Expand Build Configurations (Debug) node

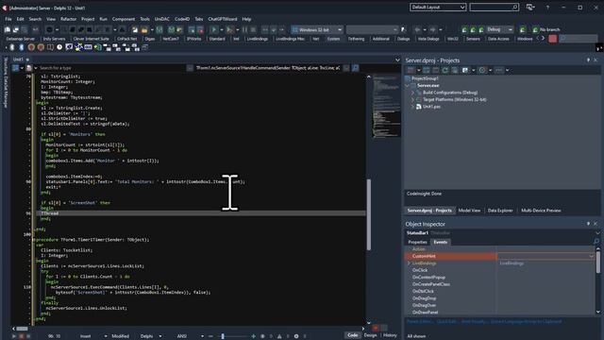pos(412,93)
